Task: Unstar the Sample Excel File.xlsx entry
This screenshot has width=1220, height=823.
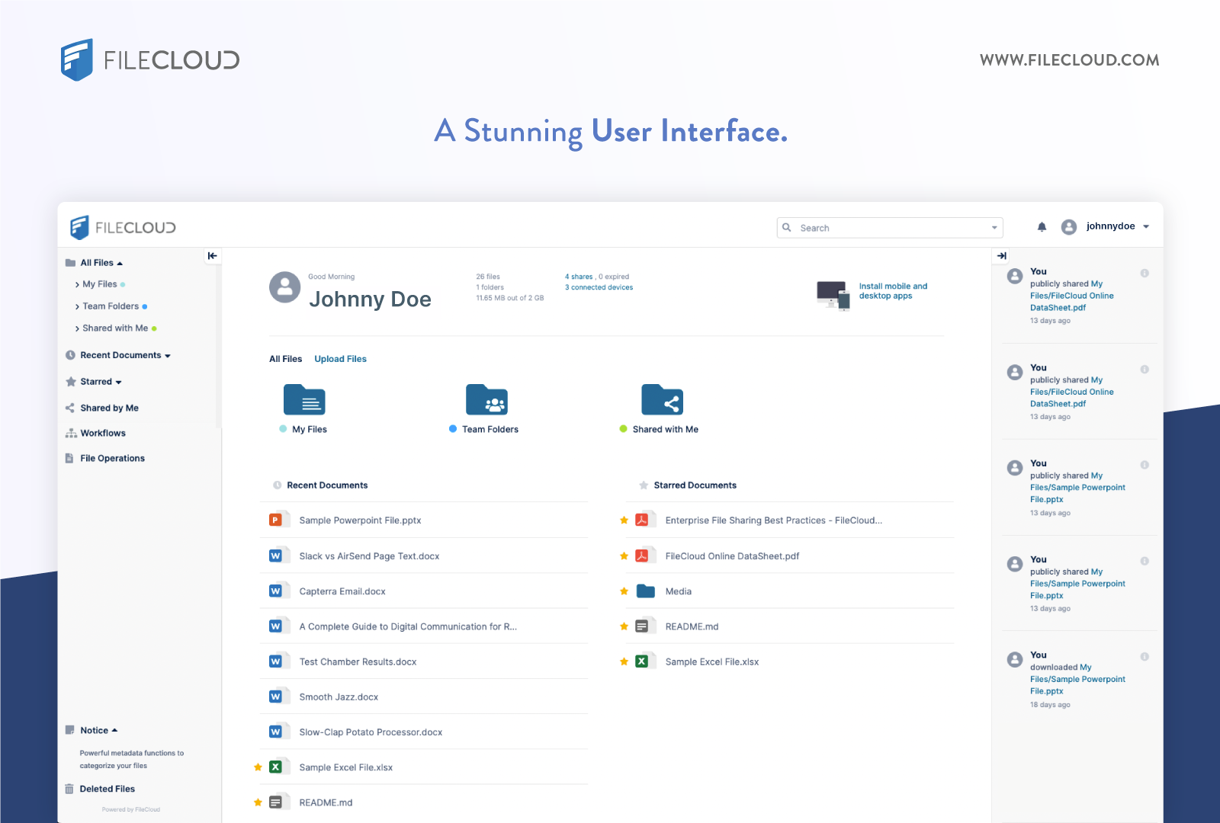Action: (x=624, y=661)
